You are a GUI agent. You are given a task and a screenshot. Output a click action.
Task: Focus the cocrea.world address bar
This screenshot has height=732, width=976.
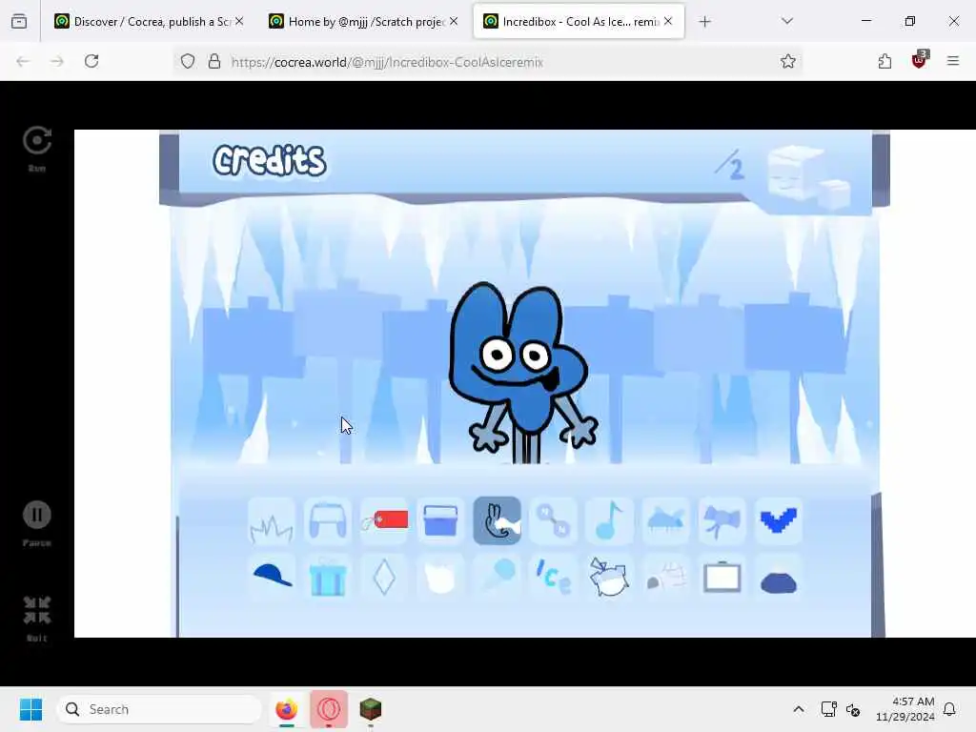point(485,62)
